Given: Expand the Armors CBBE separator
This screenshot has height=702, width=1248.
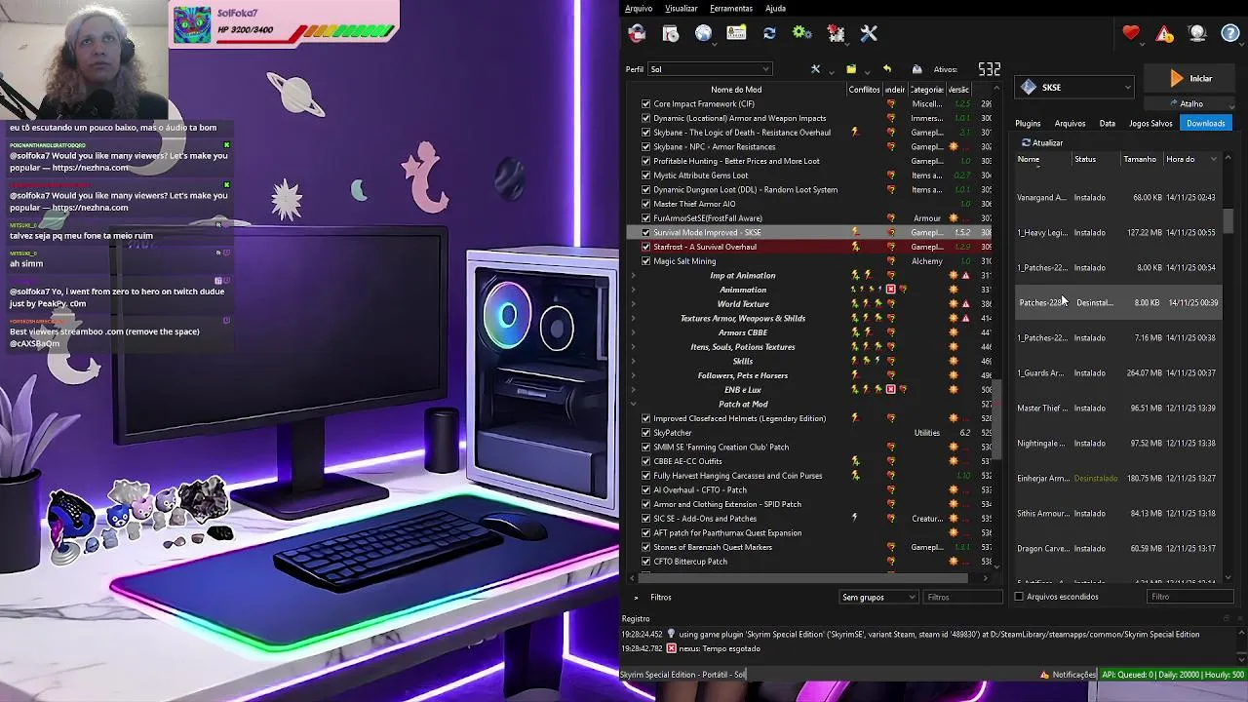Looking at the screenshot, I should click(634, 332).
